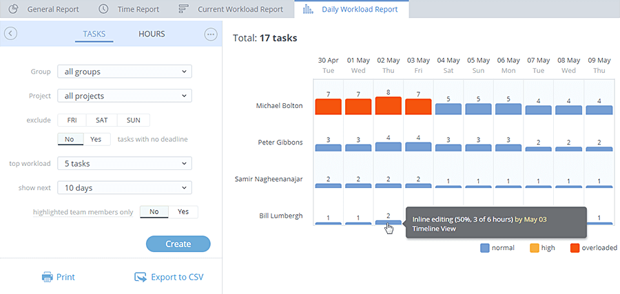This screenshot has width=620, height=294.
Task: Click the red overloaded legend swatch
Action: pyautogui.click(x=575, y=248)
